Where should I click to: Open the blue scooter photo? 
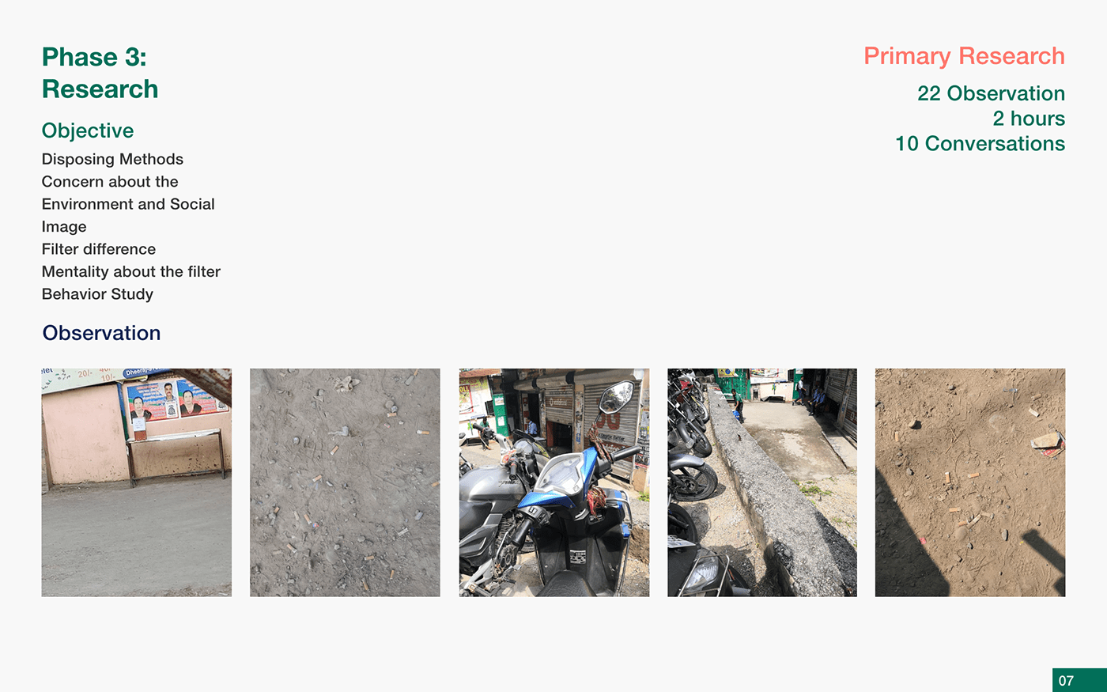pos(554,482)
